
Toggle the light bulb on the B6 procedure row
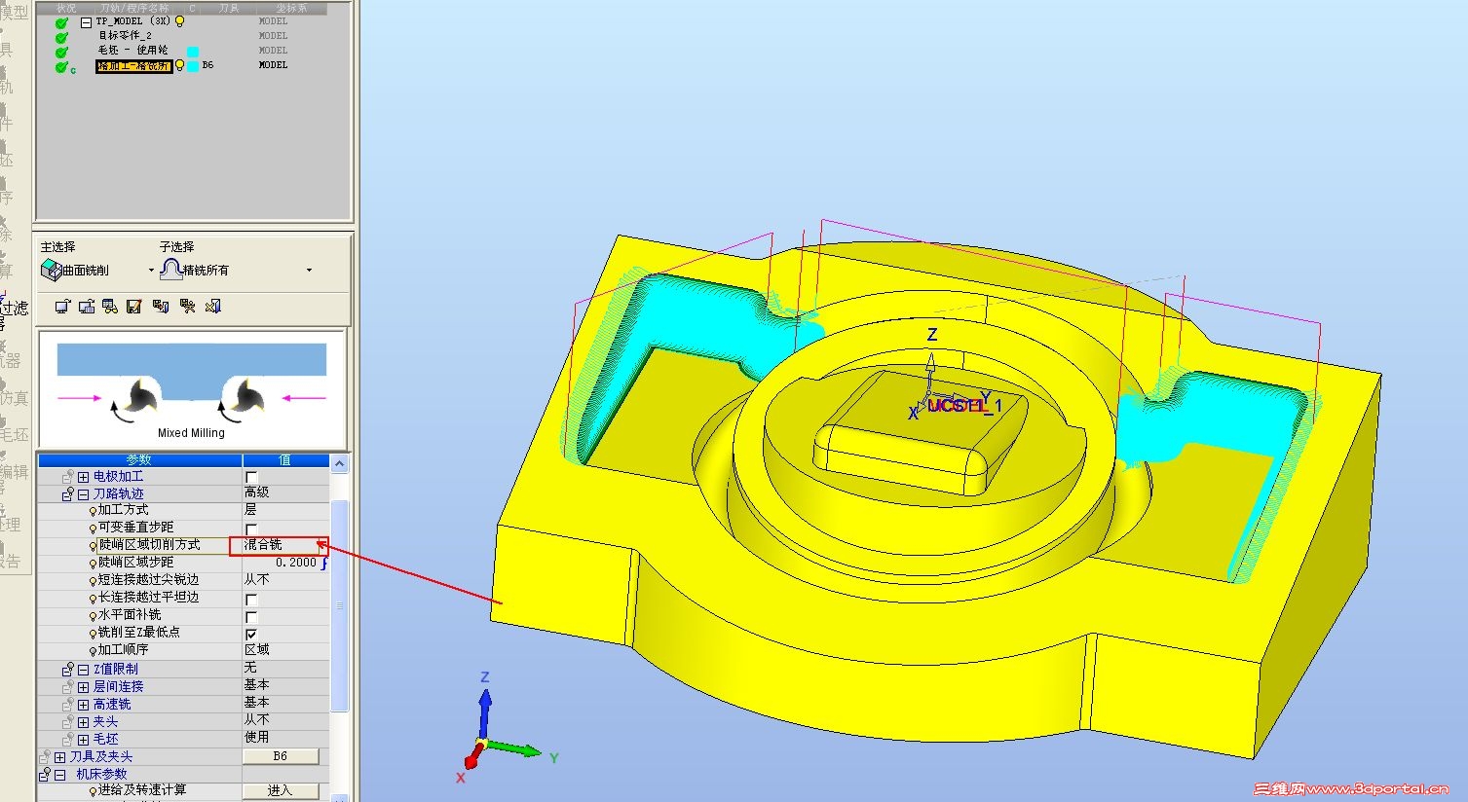click(x=179, y=66)
